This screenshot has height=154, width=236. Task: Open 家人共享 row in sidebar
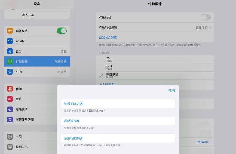(37, 15)
